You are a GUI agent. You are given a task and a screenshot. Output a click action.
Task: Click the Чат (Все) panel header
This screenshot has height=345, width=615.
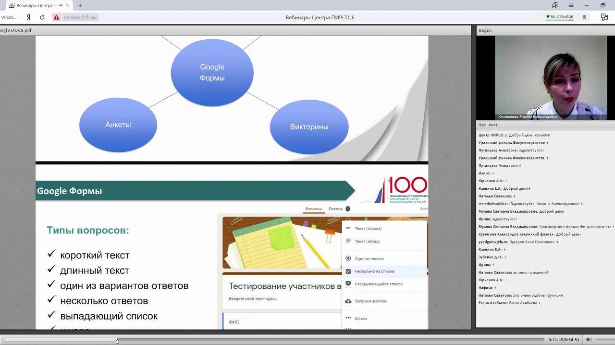click(545, 125)
